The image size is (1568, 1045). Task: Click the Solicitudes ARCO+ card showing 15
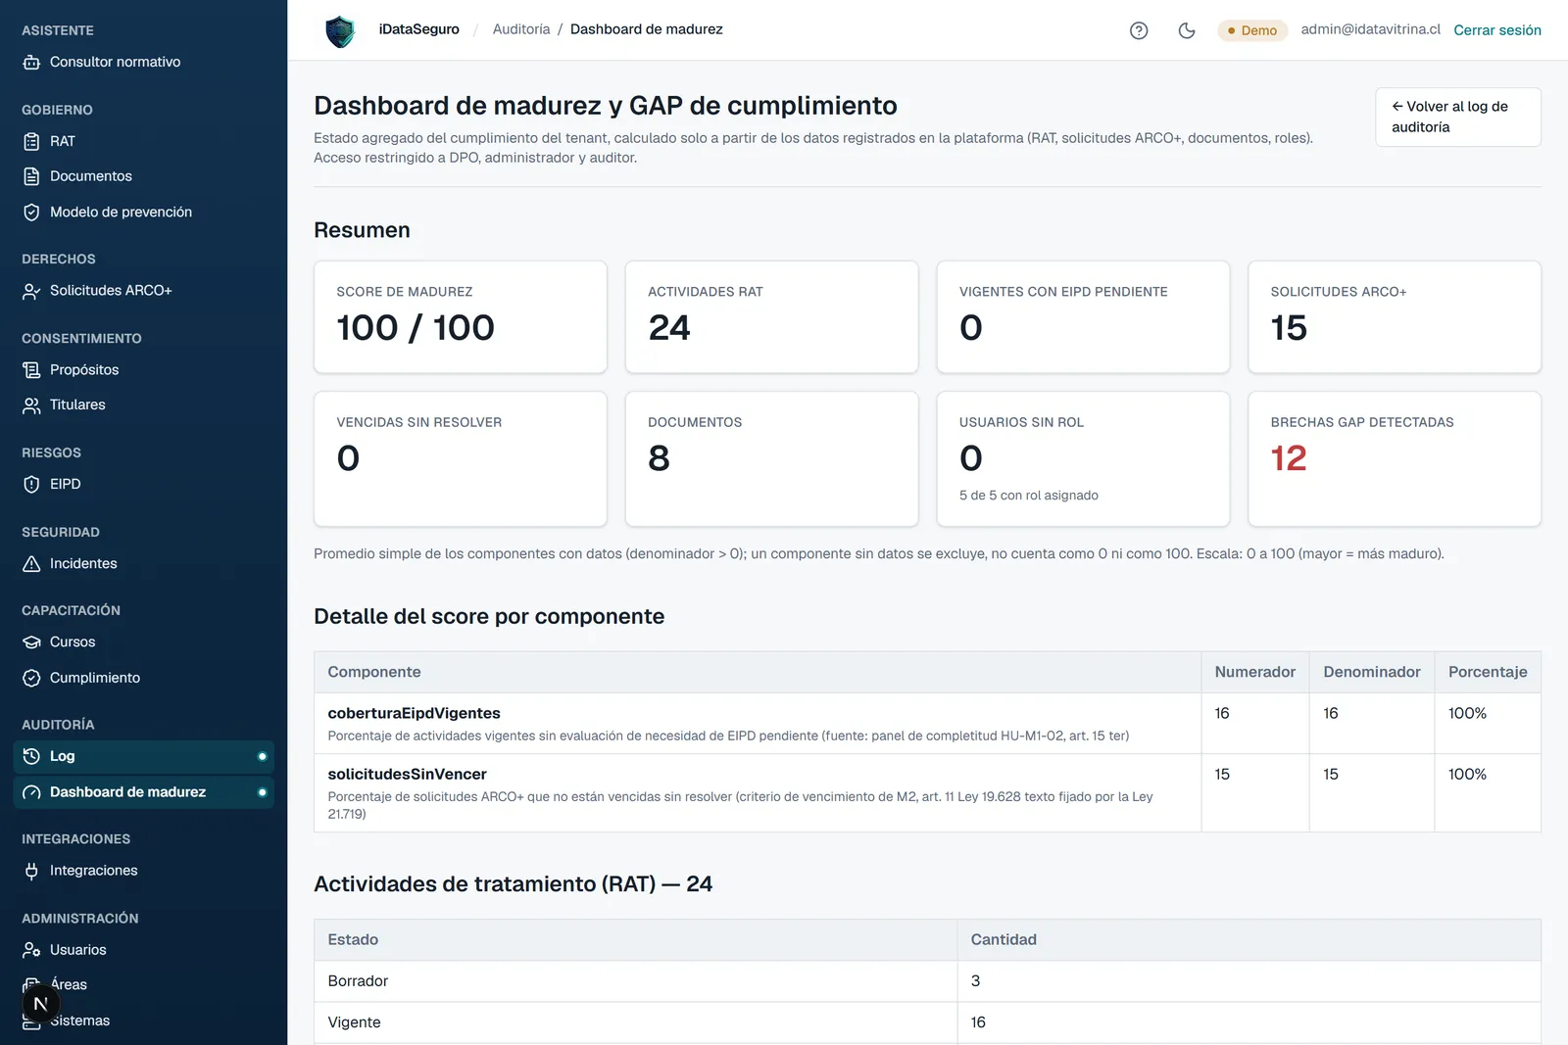[x=1395, y=316]
